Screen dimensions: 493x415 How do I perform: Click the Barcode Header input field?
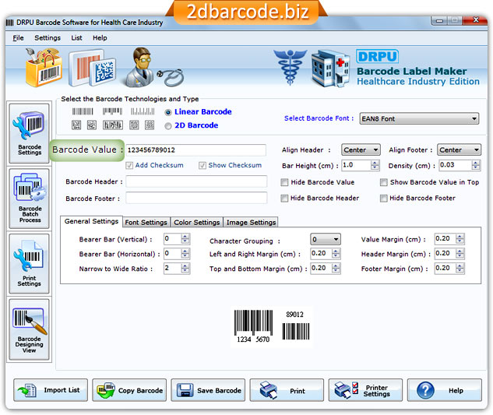pos(196,181)
